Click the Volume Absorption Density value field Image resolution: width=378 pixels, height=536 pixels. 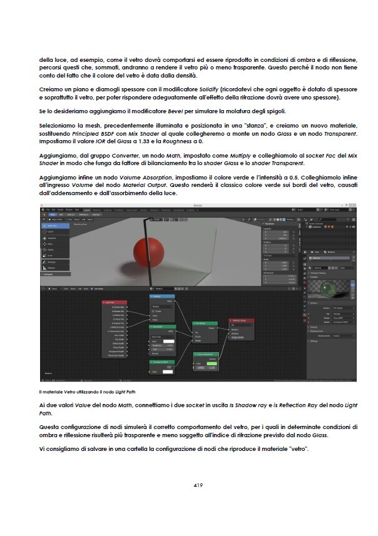tap(206, 368)
